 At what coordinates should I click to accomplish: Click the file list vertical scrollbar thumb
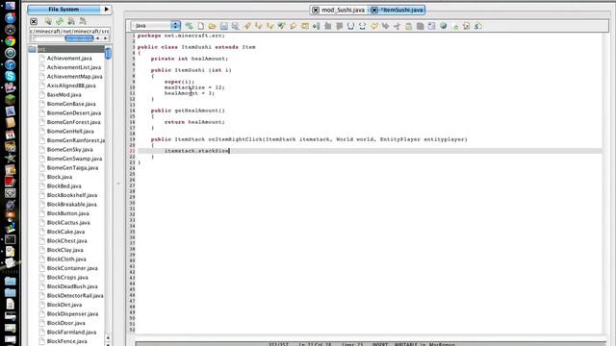[x=108, y=53]
